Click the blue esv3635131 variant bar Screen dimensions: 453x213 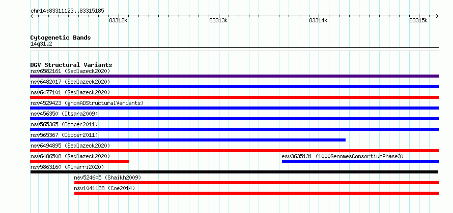(360, 161)
